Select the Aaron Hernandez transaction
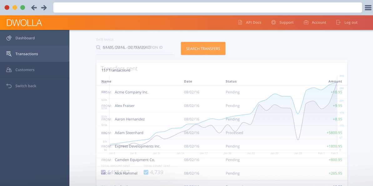373x186 pixels. point(222,119)
